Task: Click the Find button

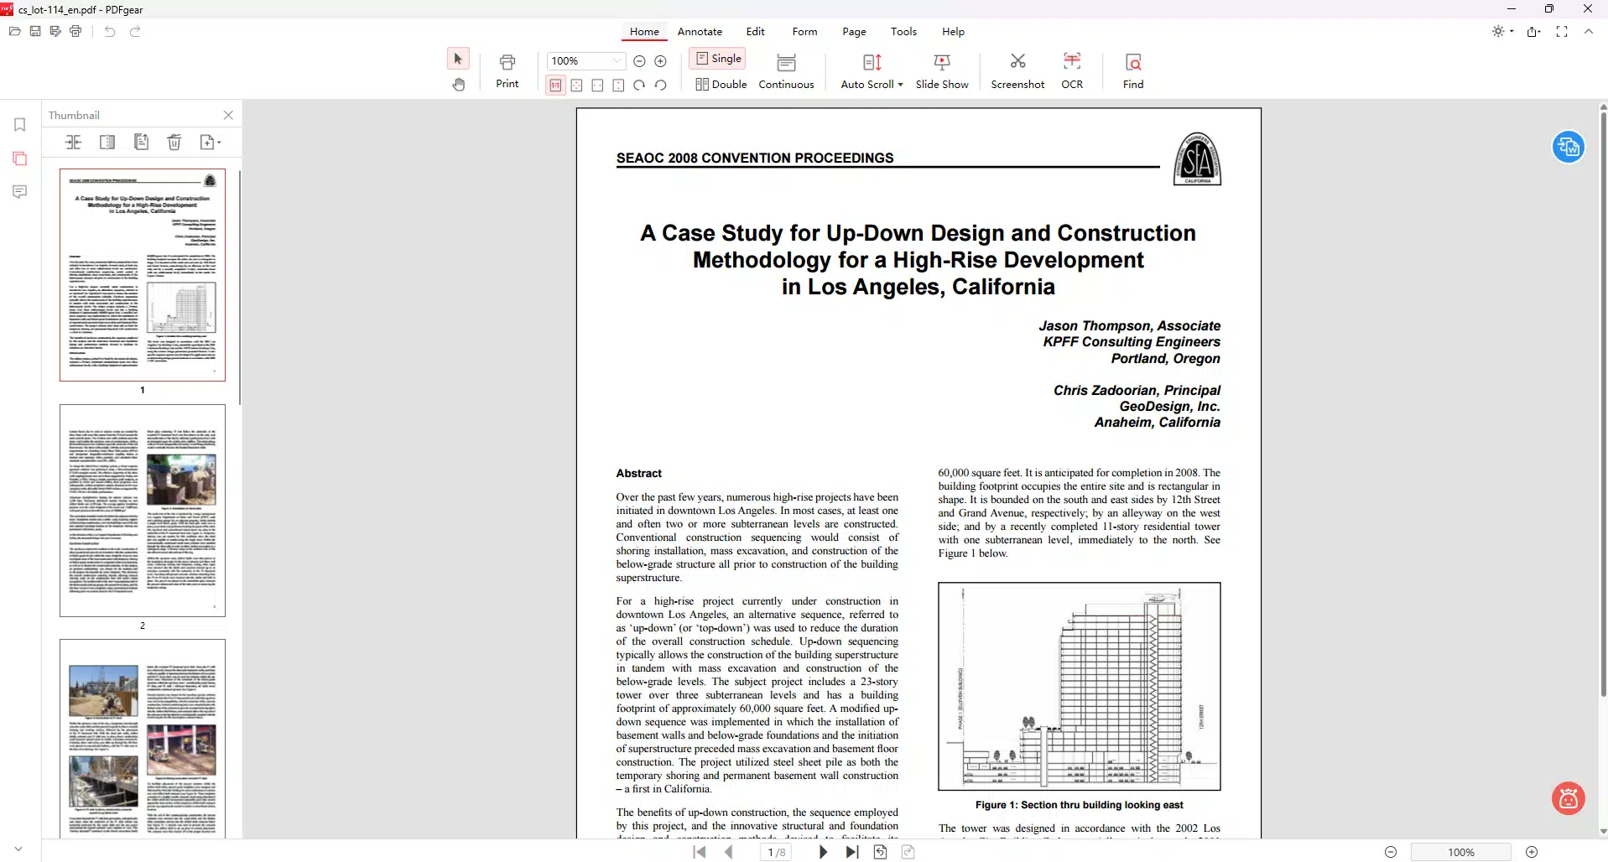Action: point(1133,70)
